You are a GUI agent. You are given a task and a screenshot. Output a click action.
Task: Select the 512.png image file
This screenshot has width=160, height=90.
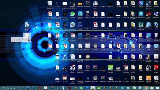coord(118,37)
